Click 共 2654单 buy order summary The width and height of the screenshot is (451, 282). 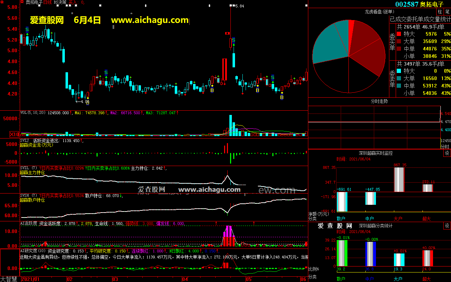coord(409,27)
